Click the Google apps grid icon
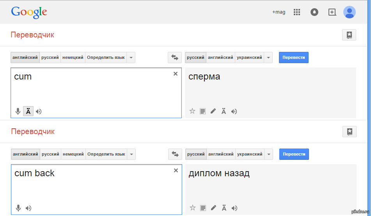 (x=297, y=12)
